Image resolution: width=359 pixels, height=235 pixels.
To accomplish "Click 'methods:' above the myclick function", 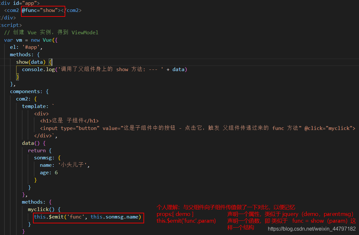I will [34, 202].
